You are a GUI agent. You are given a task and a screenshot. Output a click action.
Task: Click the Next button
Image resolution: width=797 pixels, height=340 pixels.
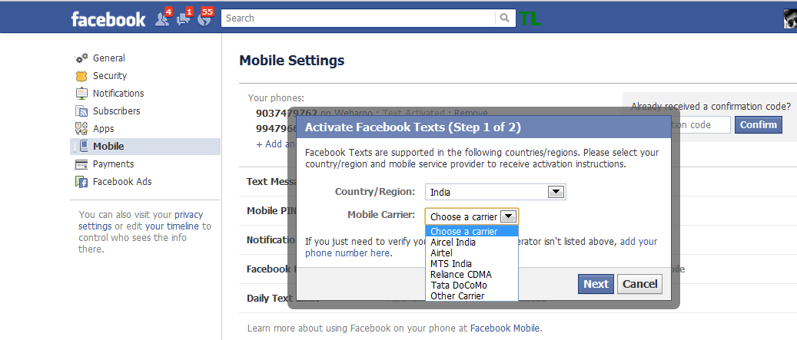tap(596, 284)
